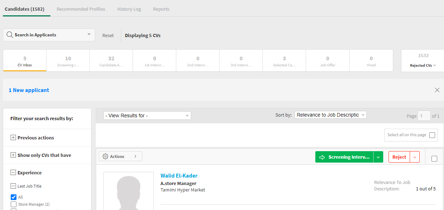Screen dimensions: 444x210
Task: Check Select all on this page
Action: pyautogui.click(x=432, y=135)
